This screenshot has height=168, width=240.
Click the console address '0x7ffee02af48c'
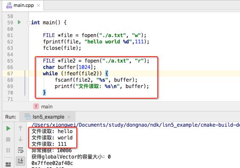click(x=52, y=163)
